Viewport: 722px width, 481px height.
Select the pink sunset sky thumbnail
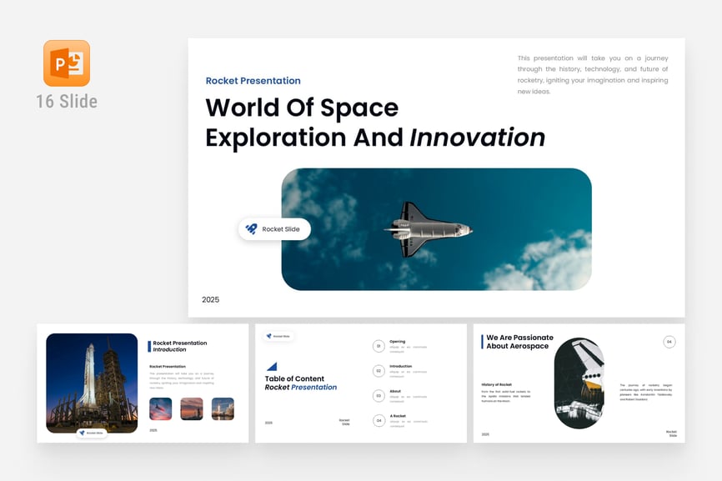(161, 408)
